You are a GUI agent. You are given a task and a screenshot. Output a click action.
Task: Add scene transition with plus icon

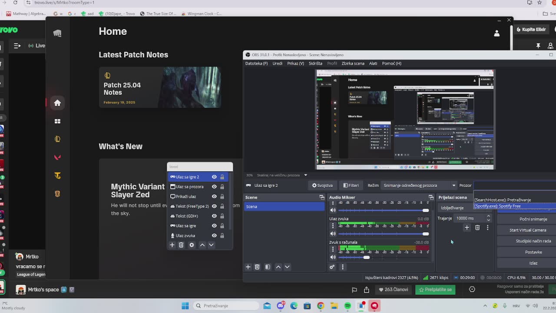click(467, 227)
